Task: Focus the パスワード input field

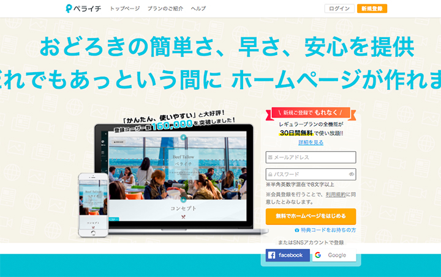Action: click(x=311, y=174)
